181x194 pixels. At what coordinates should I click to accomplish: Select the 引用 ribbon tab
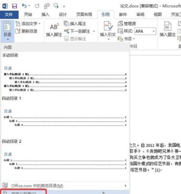(x=105, y=14)
